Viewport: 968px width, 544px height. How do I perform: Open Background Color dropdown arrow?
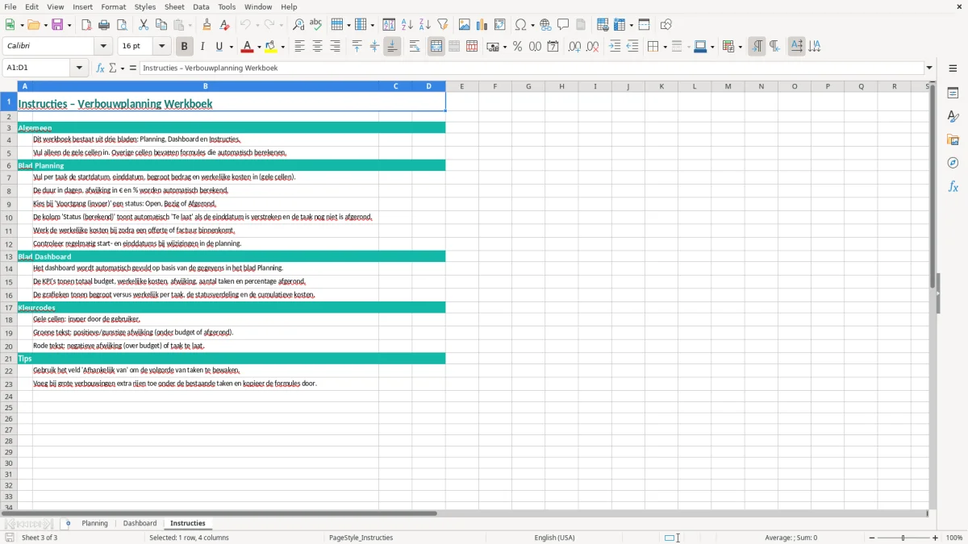pos(282,47)
